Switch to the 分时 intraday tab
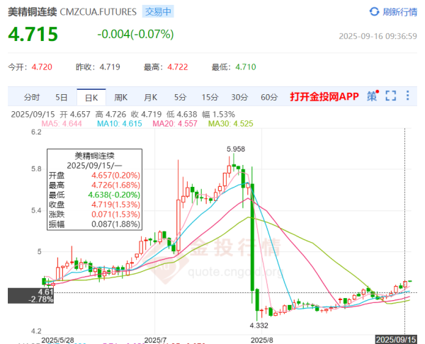The image size is (425, 344). point(32,97)
